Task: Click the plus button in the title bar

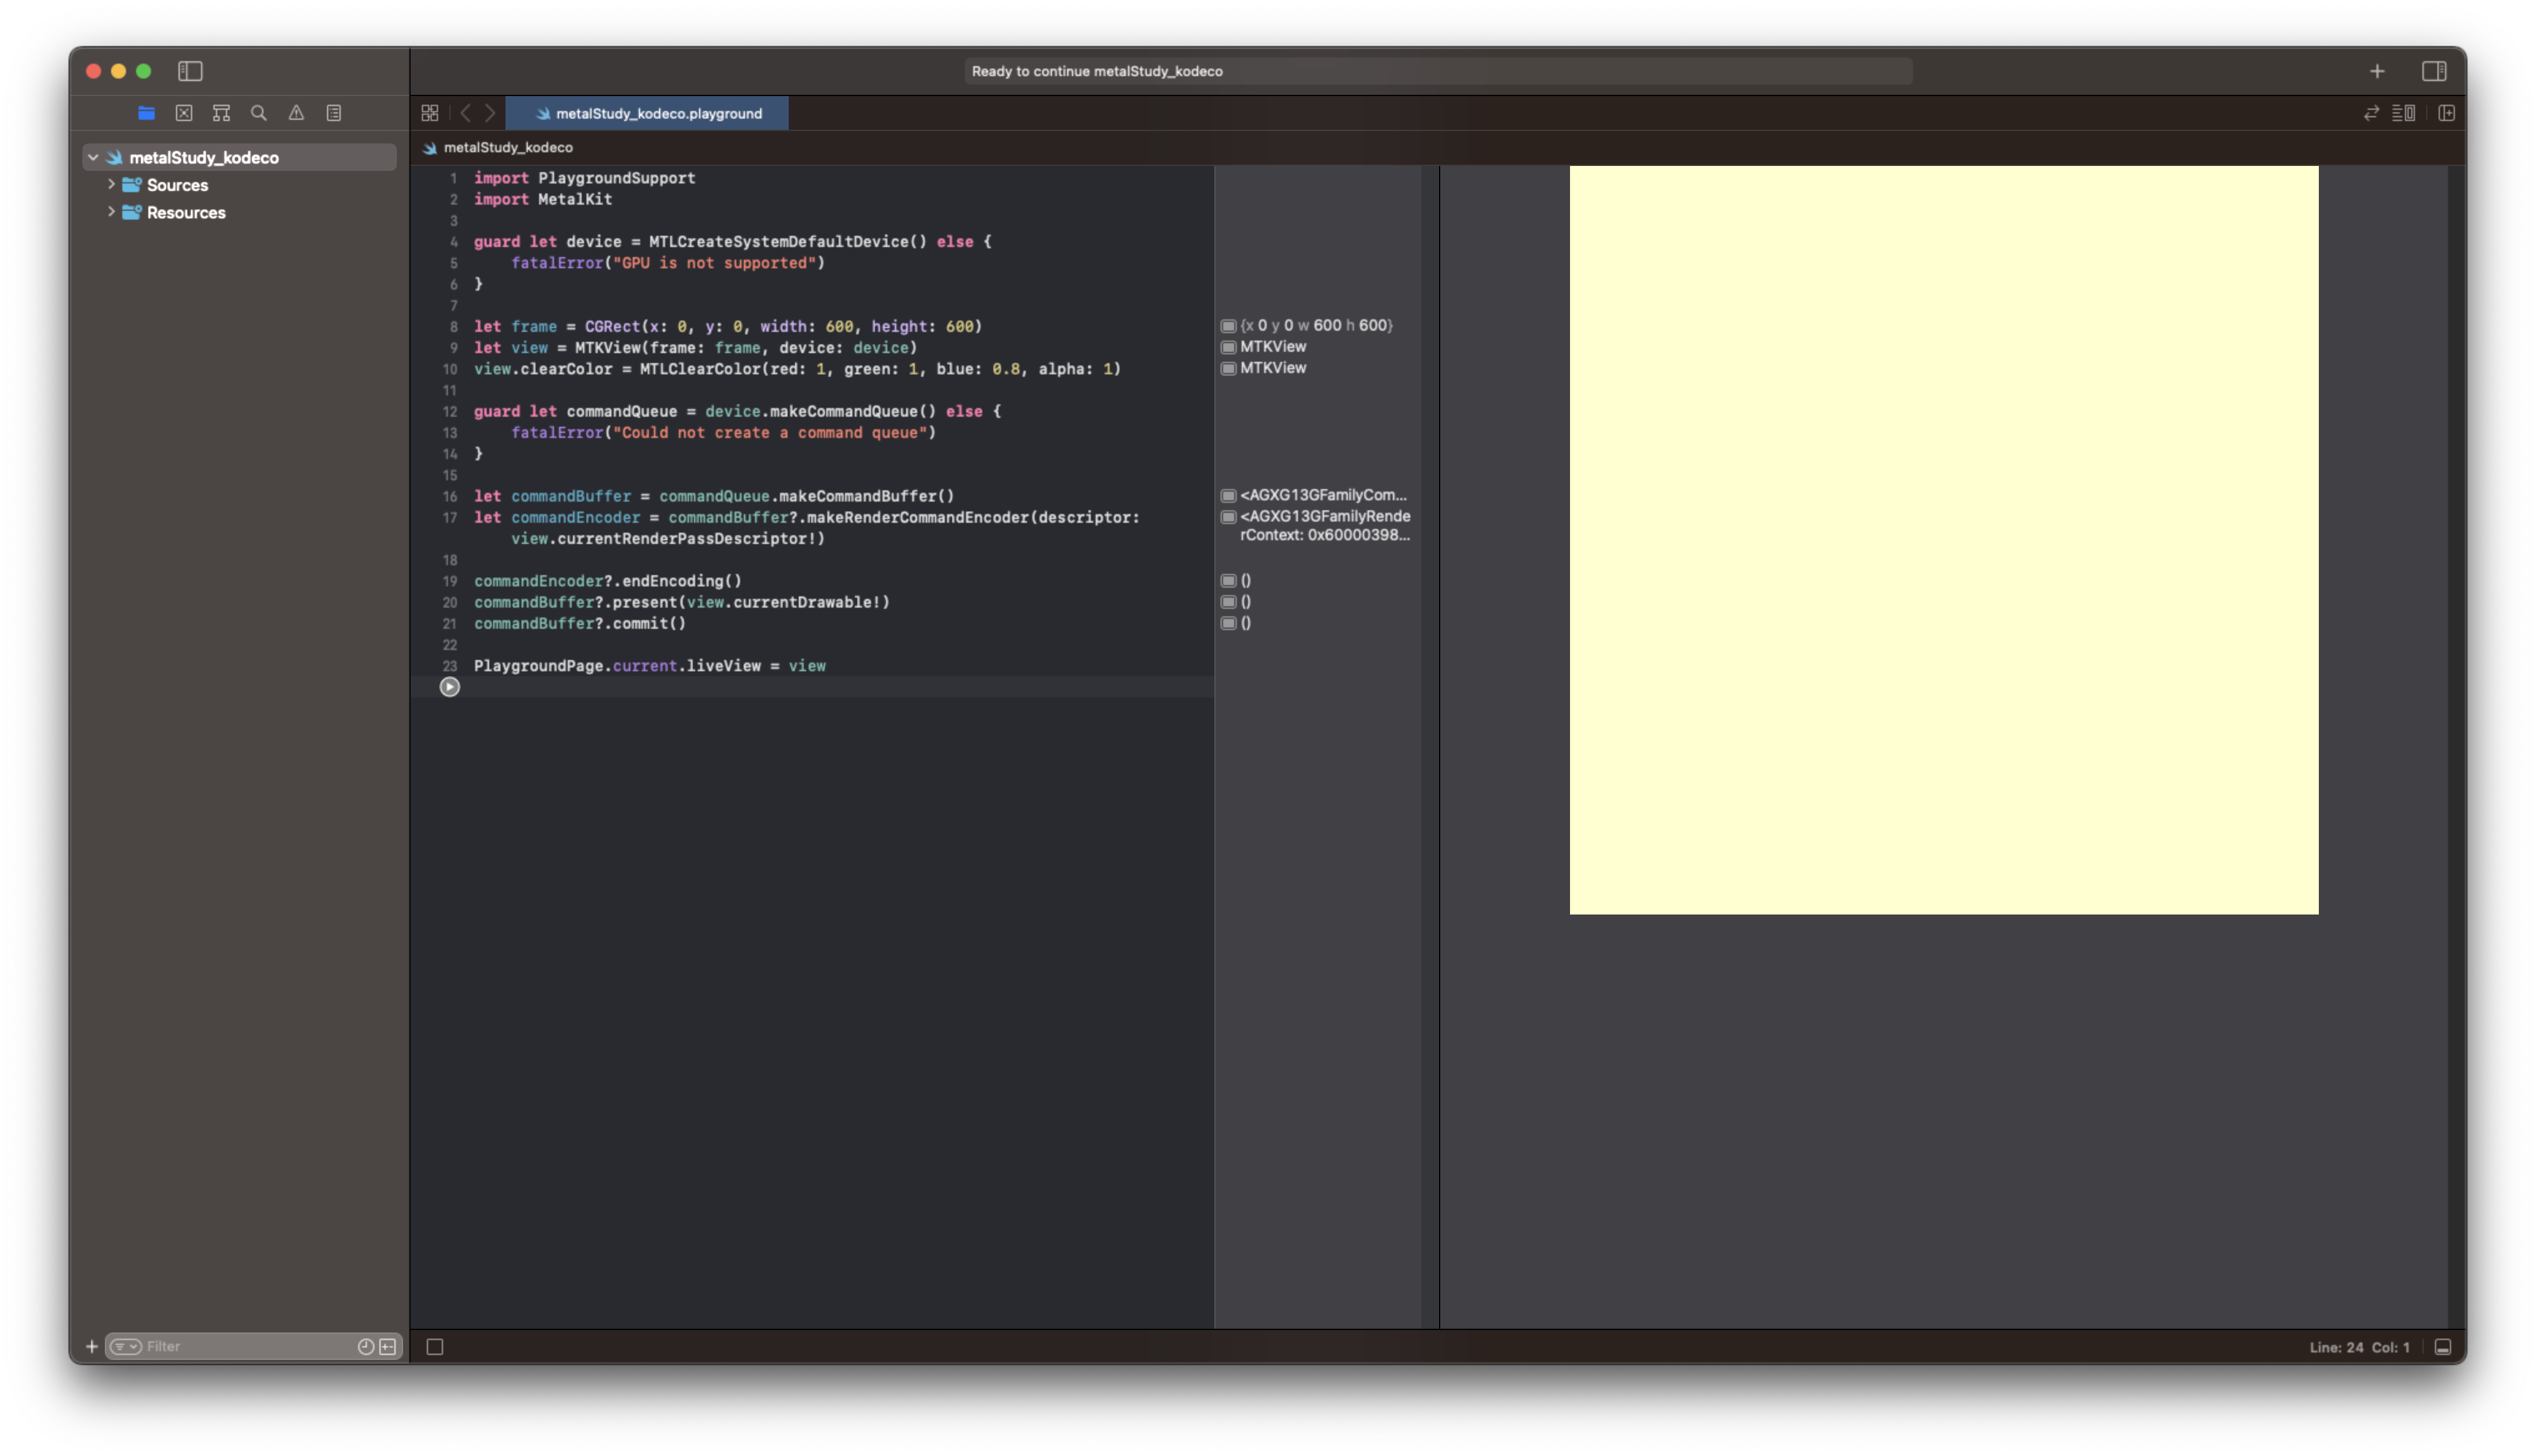Action: pos(2377,71)
